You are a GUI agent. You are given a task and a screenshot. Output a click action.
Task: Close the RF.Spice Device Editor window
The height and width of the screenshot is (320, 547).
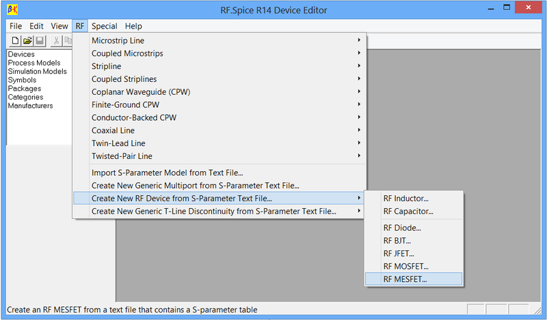coord(528,8)
